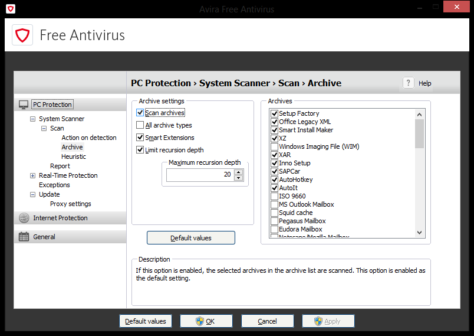Screen dimensions: 474x336
Task: Select Real-Time Protection in the tree
Action: [68, 175]
